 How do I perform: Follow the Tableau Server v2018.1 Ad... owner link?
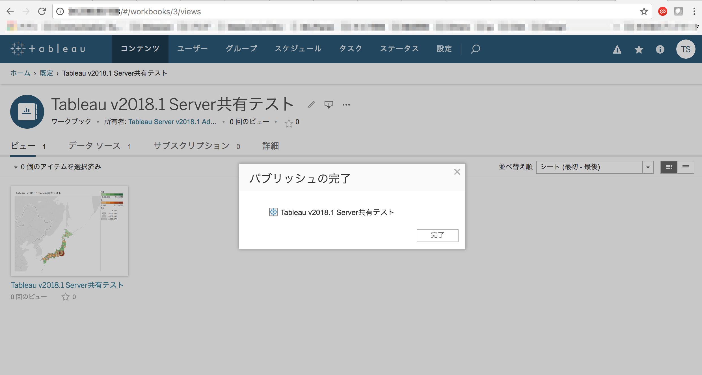(x=173, y=122)
